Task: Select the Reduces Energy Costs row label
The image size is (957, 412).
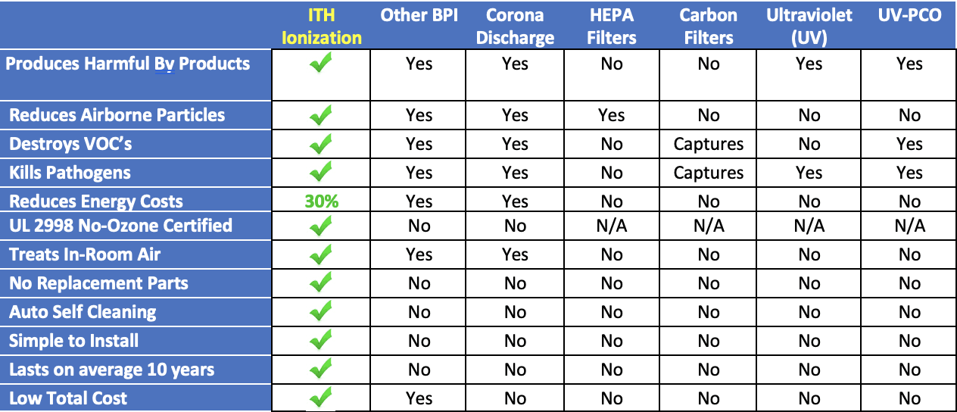Action: pyautogui.click(x=96, y=201)
